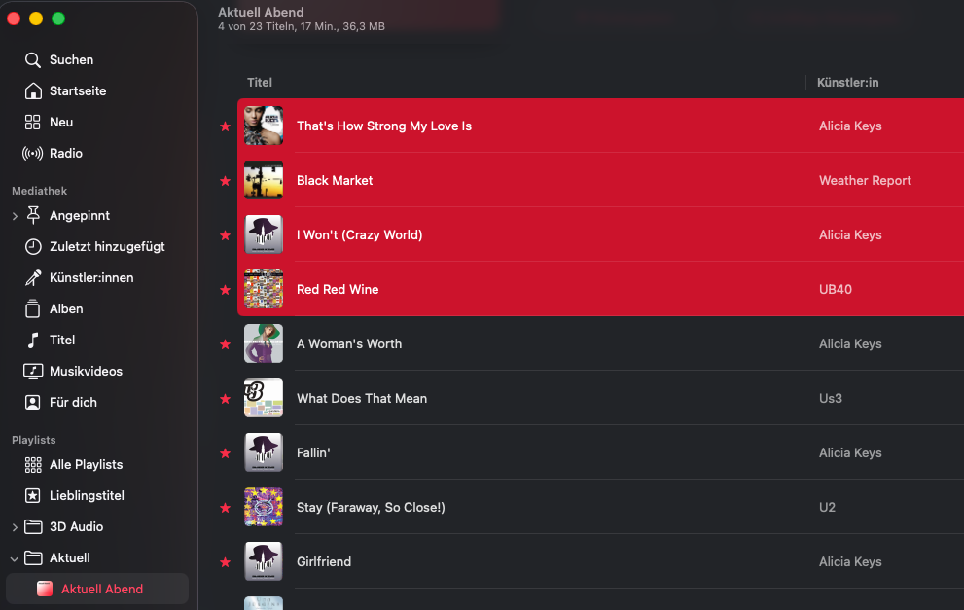Click the Red Red Wine album artwork
The height and width of the screenshot is (610, 964).
coord(264,289)
